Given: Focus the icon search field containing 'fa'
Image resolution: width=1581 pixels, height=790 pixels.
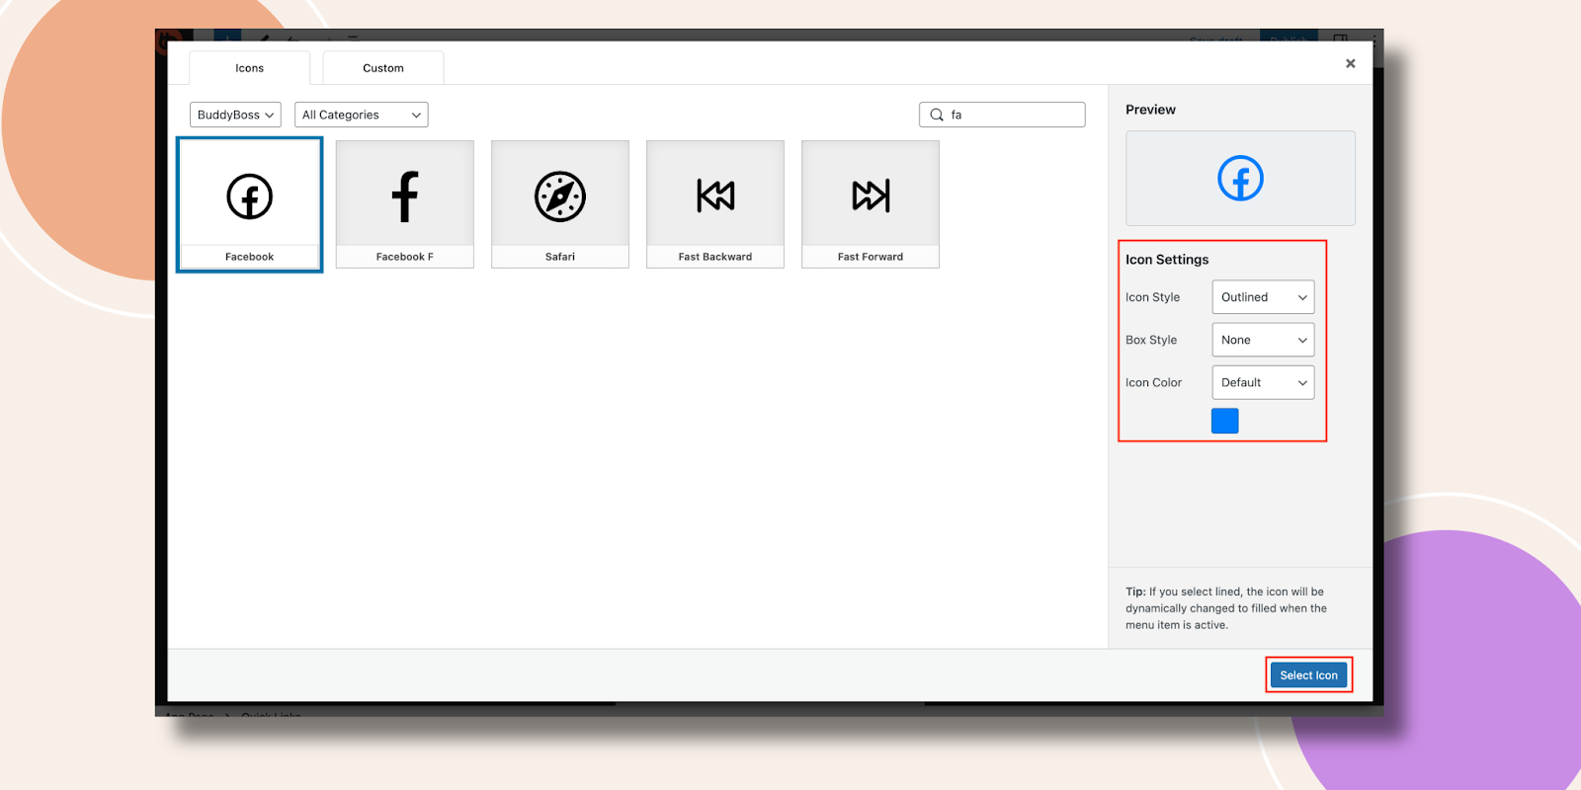Looking at the screenshot, I should point(1002,115).
